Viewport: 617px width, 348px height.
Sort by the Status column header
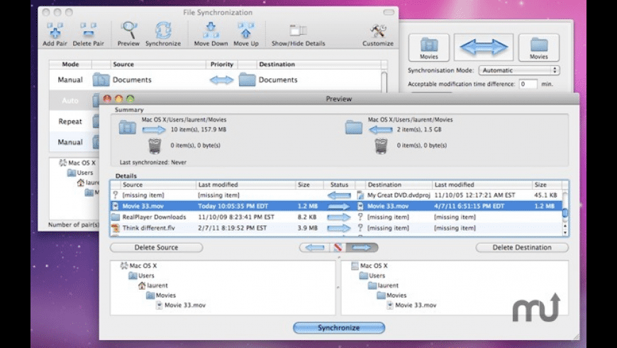point(339,185)
